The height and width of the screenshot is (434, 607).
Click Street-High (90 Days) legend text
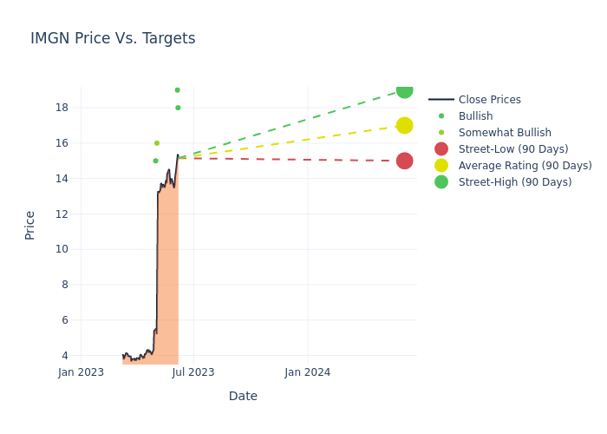[x=515, y=182]
